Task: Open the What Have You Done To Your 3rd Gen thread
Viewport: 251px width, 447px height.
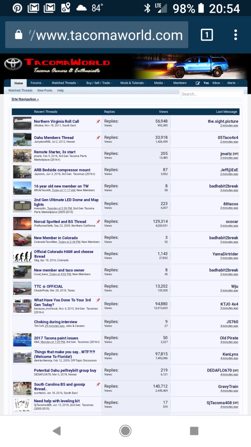Action: click(x=62, y=302)
